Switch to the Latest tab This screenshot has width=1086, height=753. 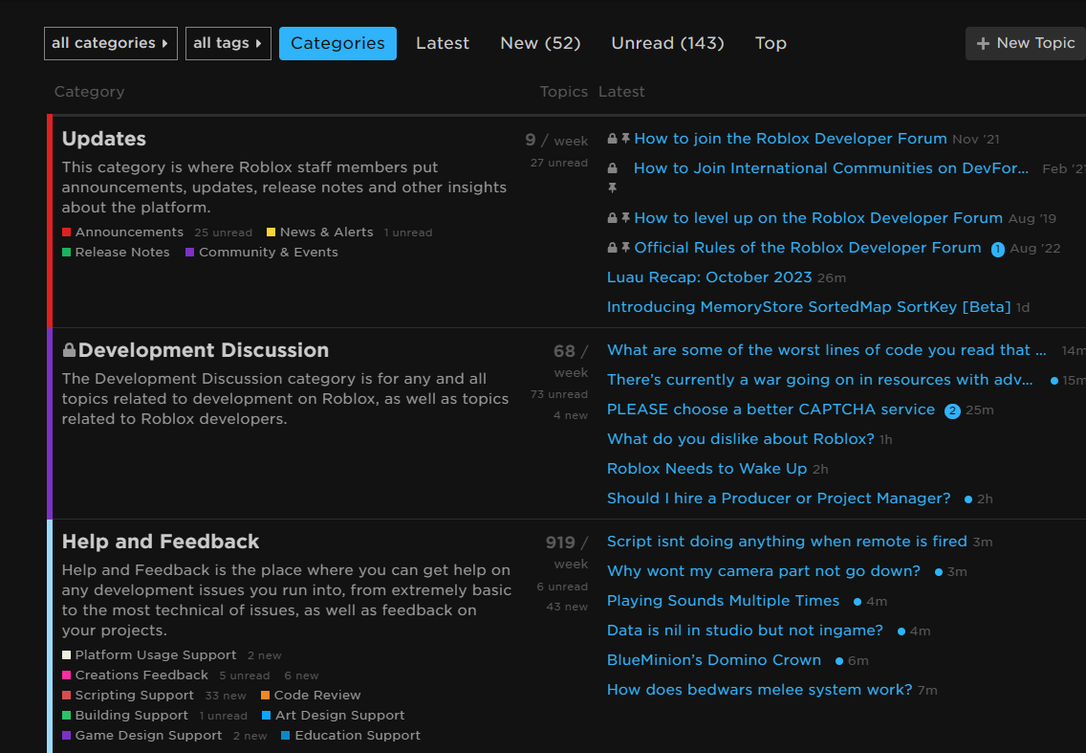(442, 43)
